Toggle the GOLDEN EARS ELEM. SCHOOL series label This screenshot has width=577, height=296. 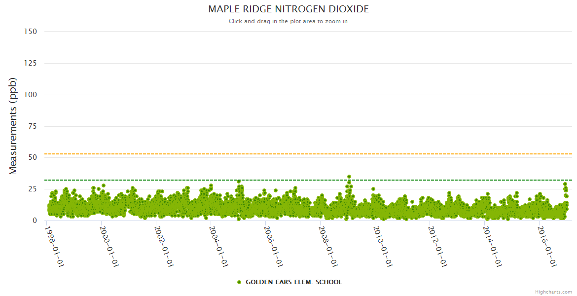[x=293, y=282]
